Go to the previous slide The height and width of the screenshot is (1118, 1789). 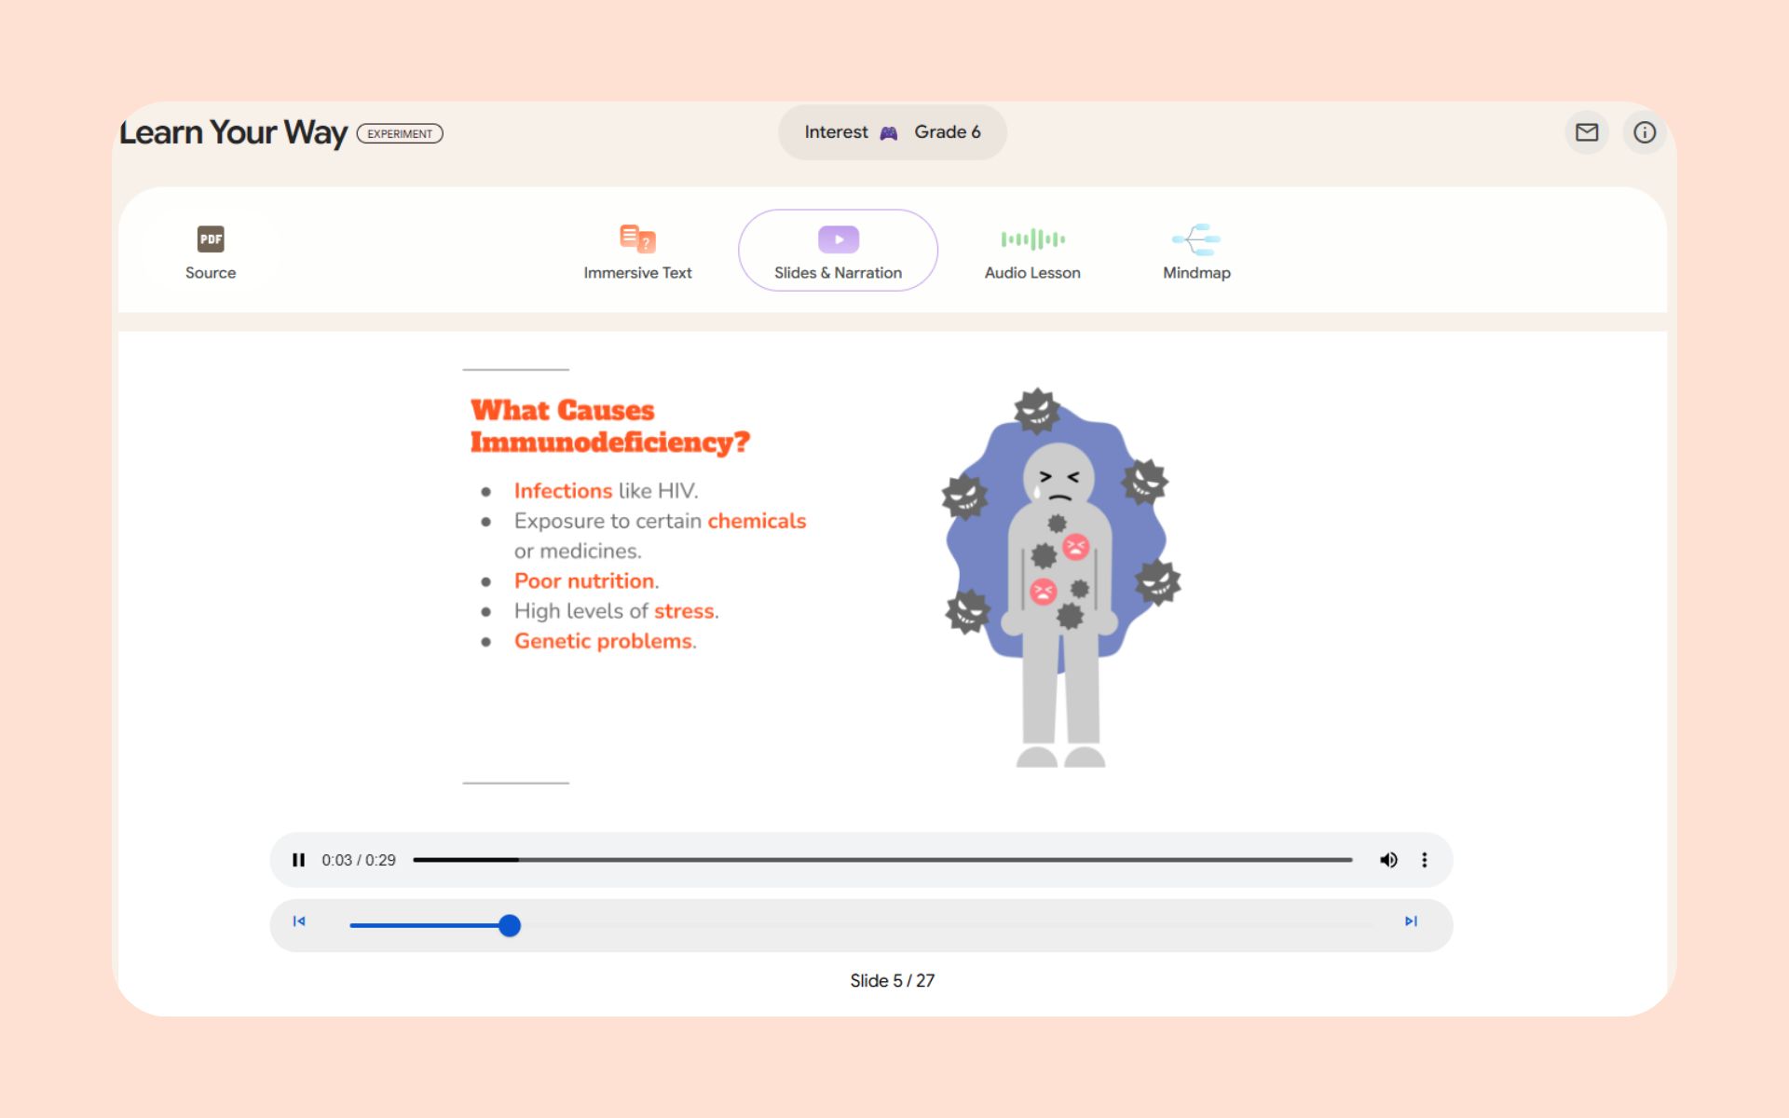pos(299,921)
